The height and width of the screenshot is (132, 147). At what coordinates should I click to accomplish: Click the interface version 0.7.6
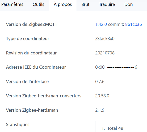100,82
